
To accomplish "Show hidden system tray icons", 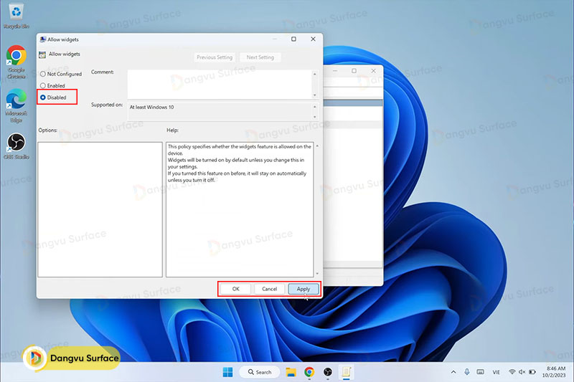I will click(x=453, y=372).
